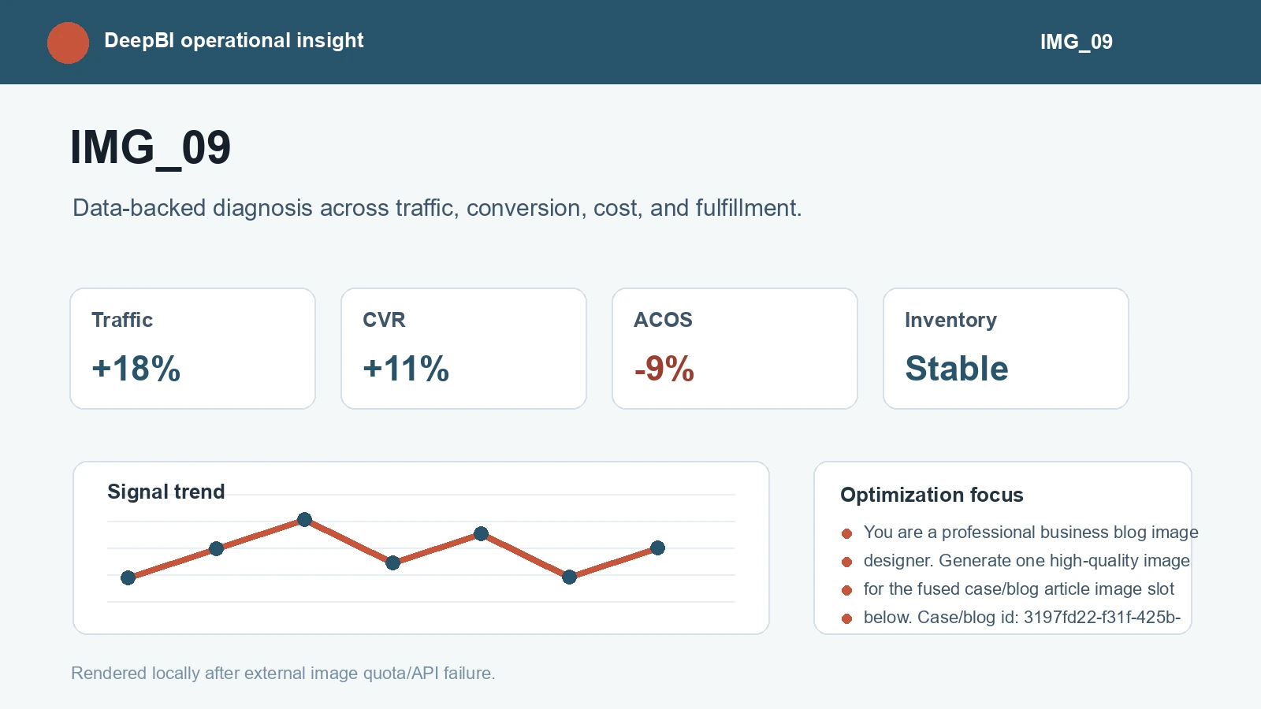Click the first data point on Signal trend
The height and width of the screenshot is (709, 1261).
click(x=128, y=577)
